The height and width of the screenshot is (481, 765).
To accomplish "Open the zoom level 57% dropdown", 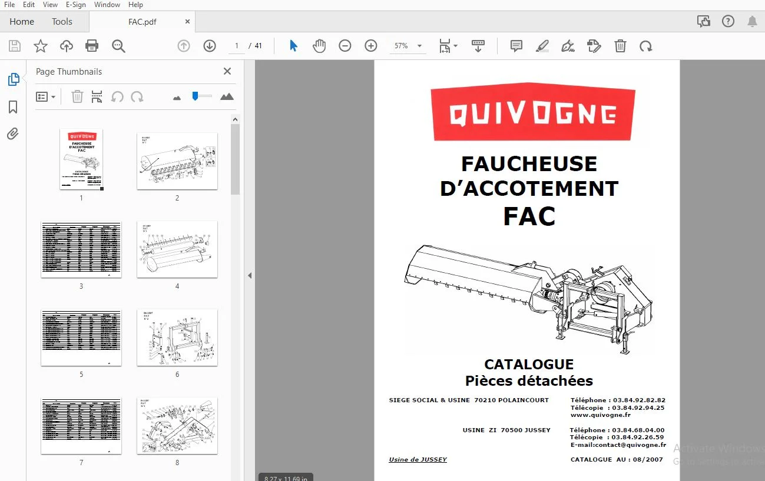I will tap(408, 46).
